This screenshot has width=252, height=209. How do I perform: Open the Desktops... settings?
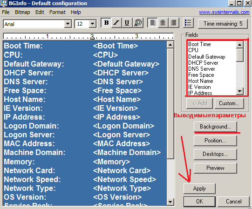click(x=215, y=154)
